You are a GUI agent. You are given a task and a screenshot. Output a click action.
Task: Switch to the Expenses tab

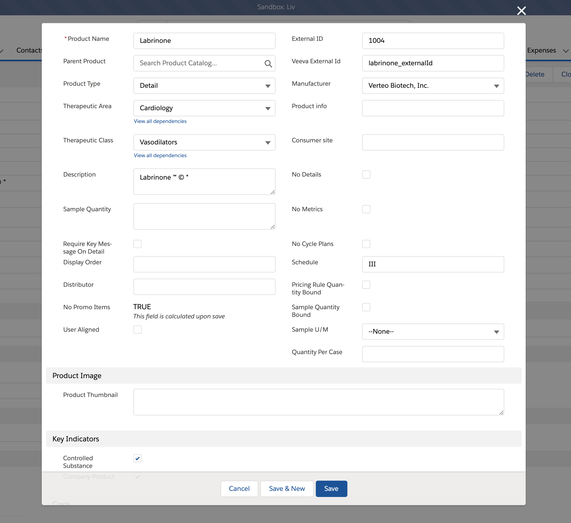(541, 51)
